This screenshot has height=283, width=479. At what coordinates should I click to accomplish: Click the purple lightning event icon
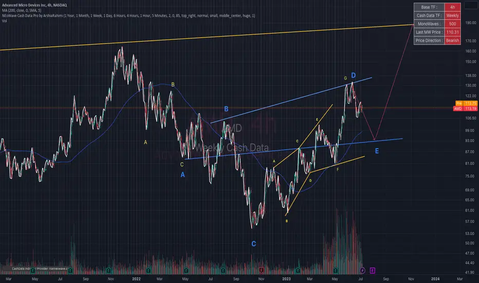click(x=362, y=271)
